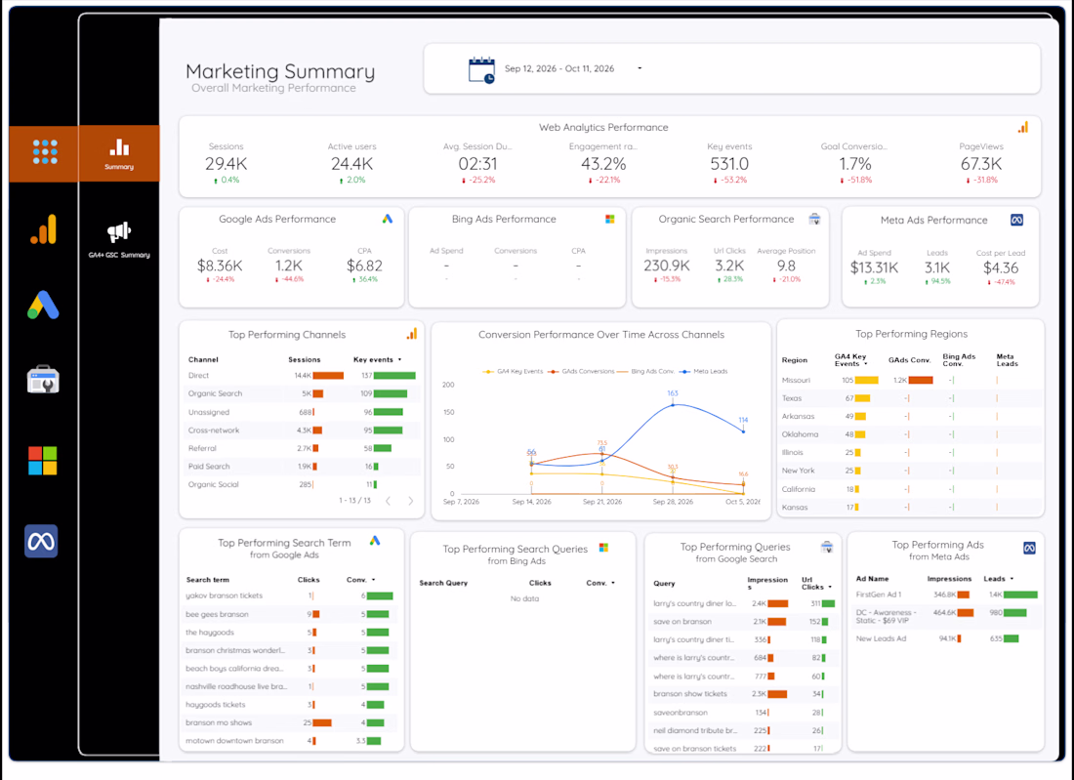This screenshot has width=1074, height=780.
Task: Toggle the GA4 Key Events legend series
Action: pyautogui.click(x=513, y=371)
